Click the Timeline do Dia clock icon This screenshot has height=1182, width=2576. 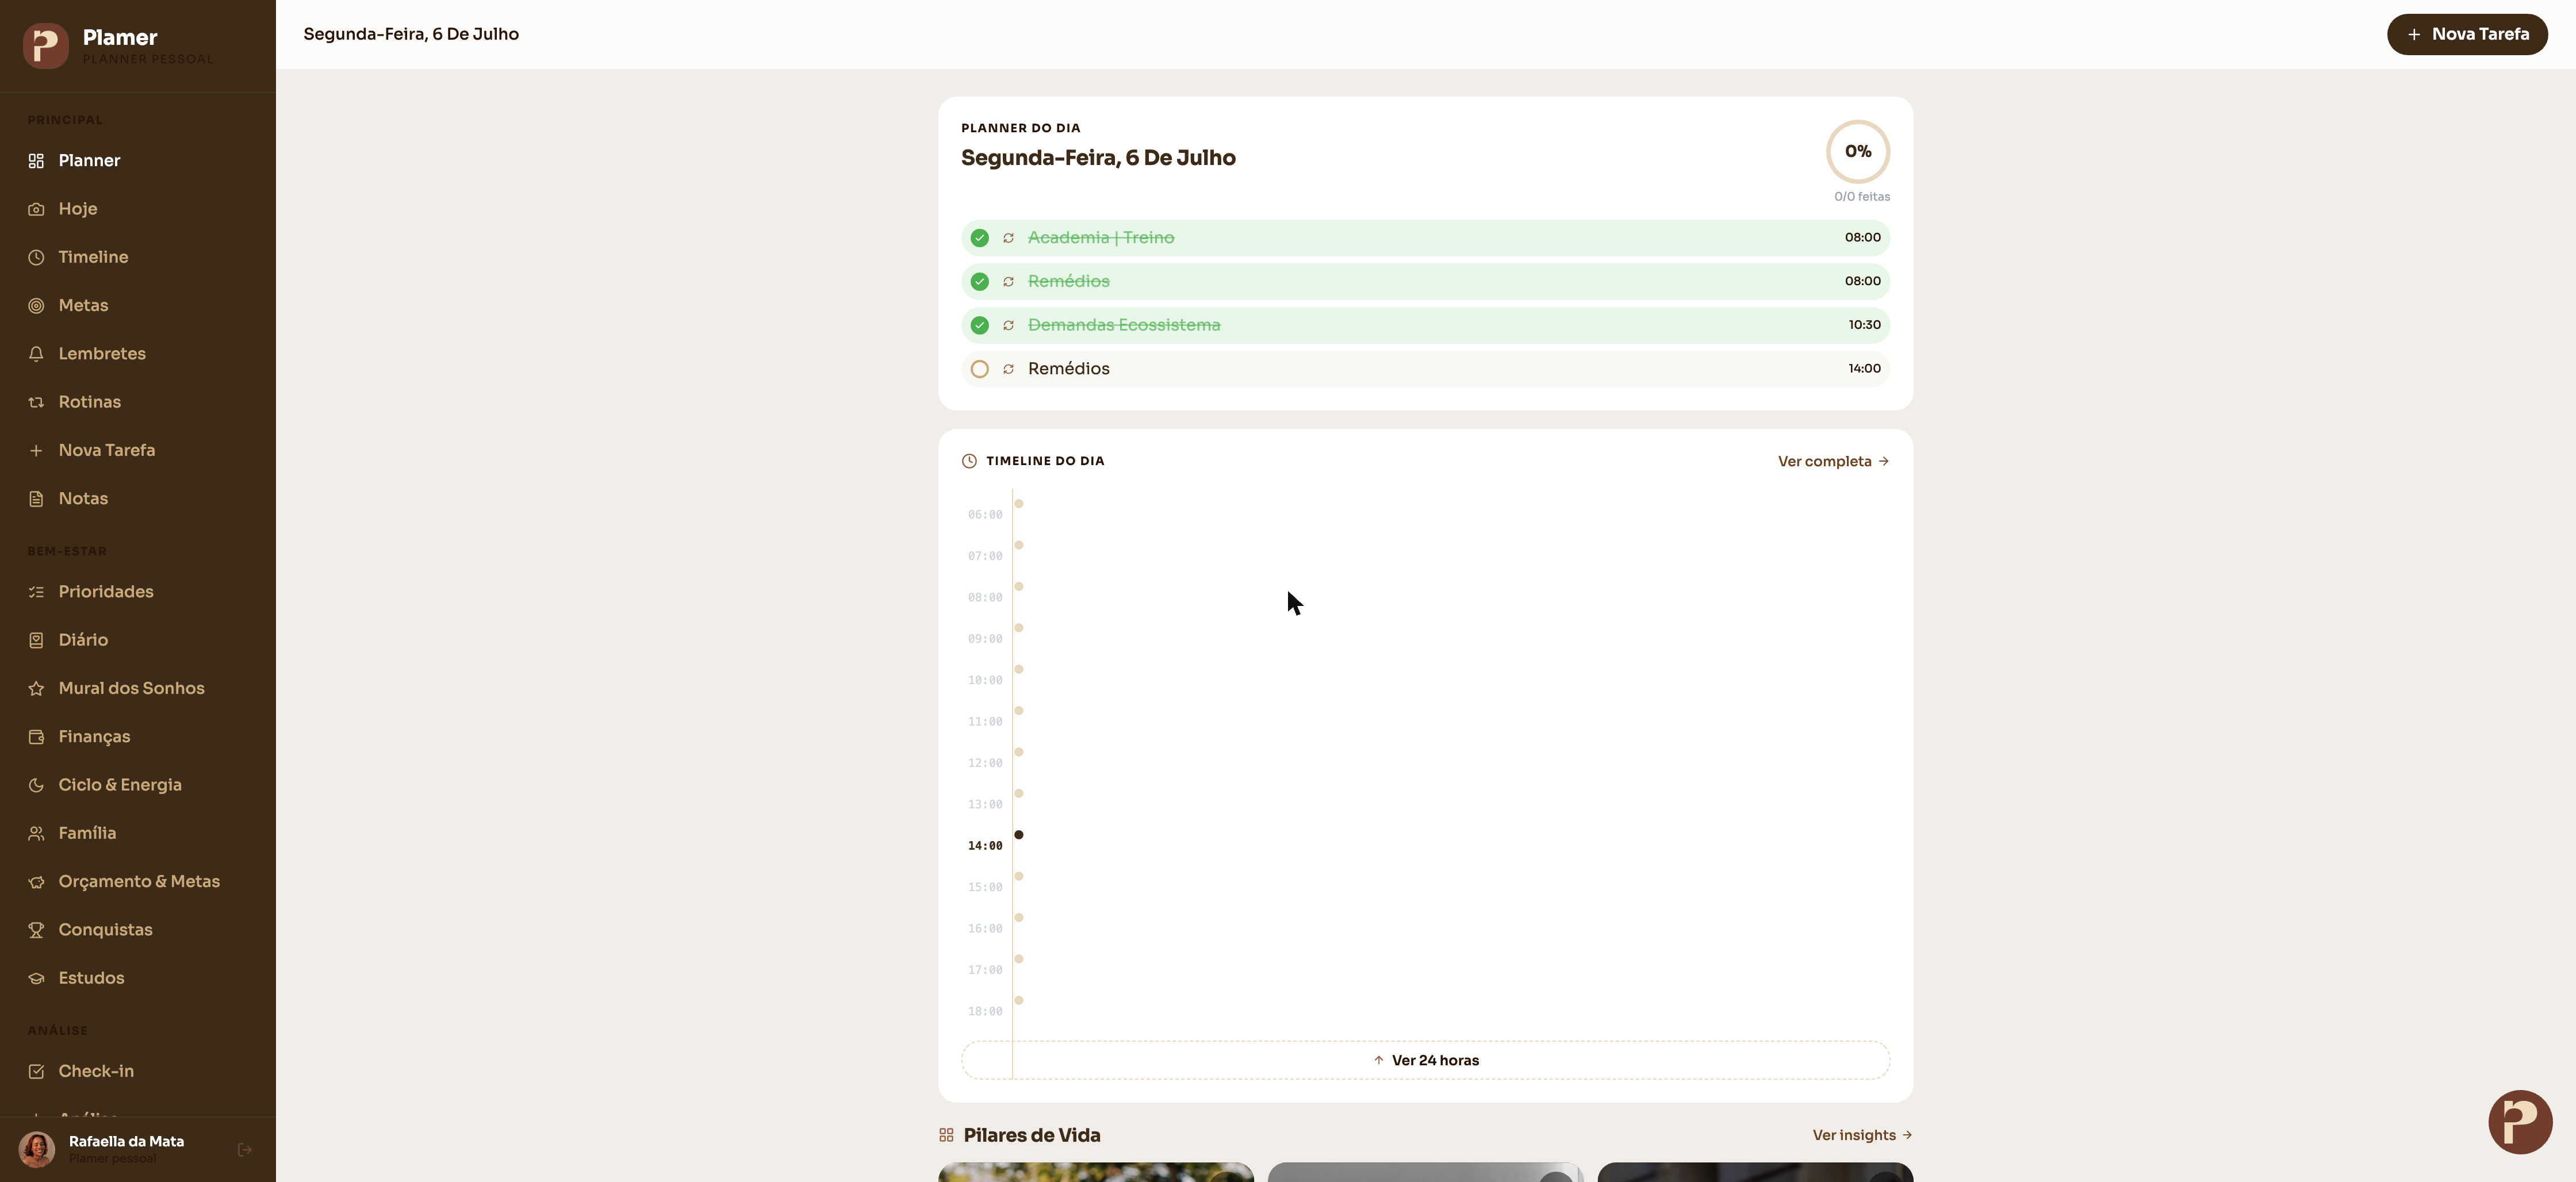969,461
